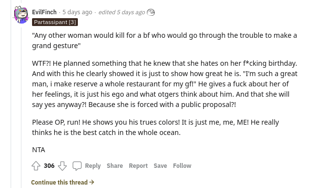This screenshot has height=188, width=312.
Task: Click the "edited 5 days ago" label
Action: pos(122,12)
